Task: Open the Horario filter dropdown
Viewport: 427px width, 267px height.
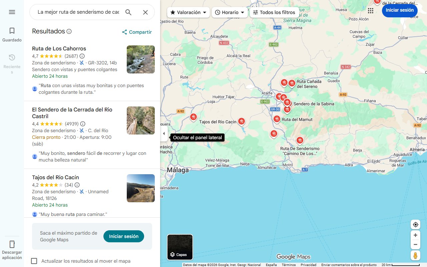Action: (x=230, y=12)
